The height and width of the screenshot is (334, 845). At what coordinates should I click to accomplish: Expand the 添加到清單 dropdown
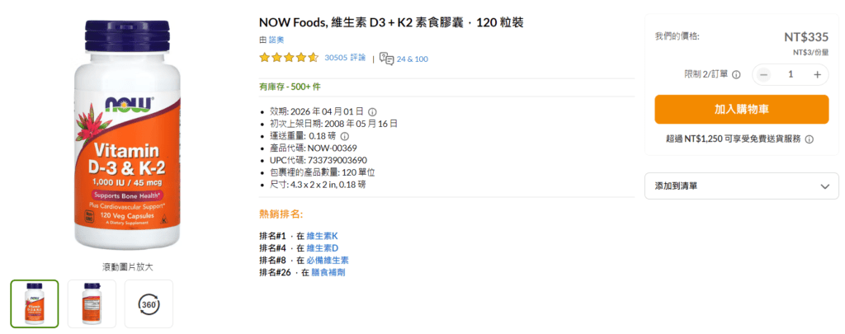(x=741, y=186)
